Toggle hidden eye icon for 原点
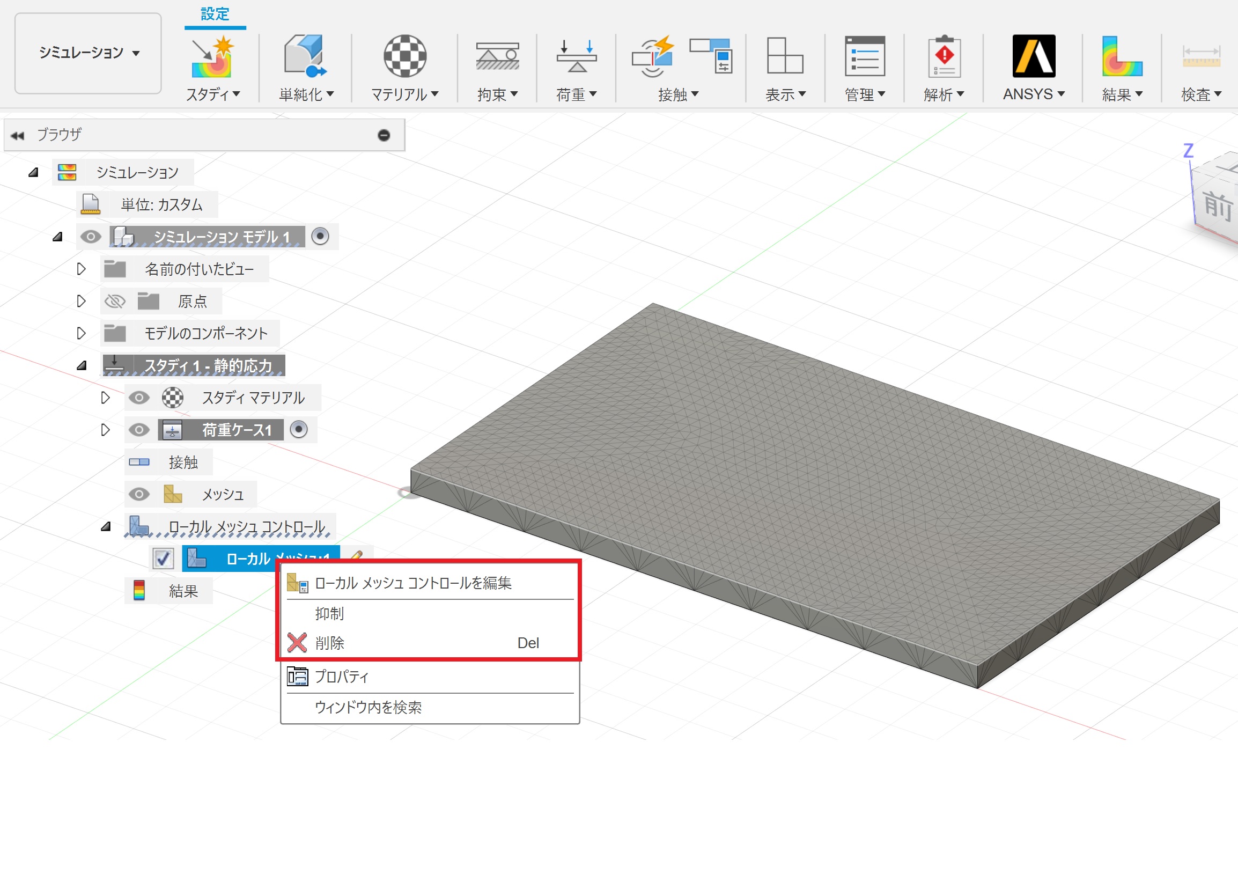The height and width of the screenshot is (896, 1238). point(115,301)
